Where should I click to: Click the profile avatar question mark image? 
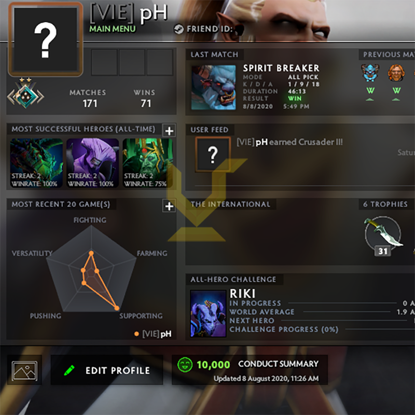[46, 39]
